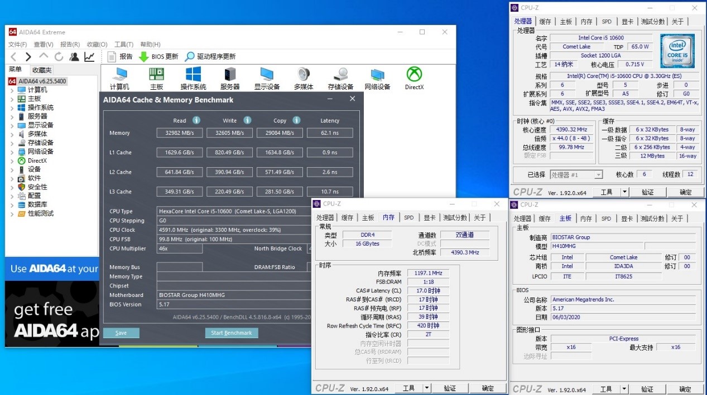Open the large 多媒体 speaker icon
The image size is (707, 395).
tap(304, 79)
